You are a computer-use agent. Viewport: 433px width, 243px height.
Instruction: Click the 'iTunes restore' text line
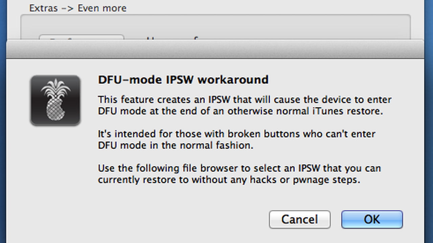[x=240, y=111]
